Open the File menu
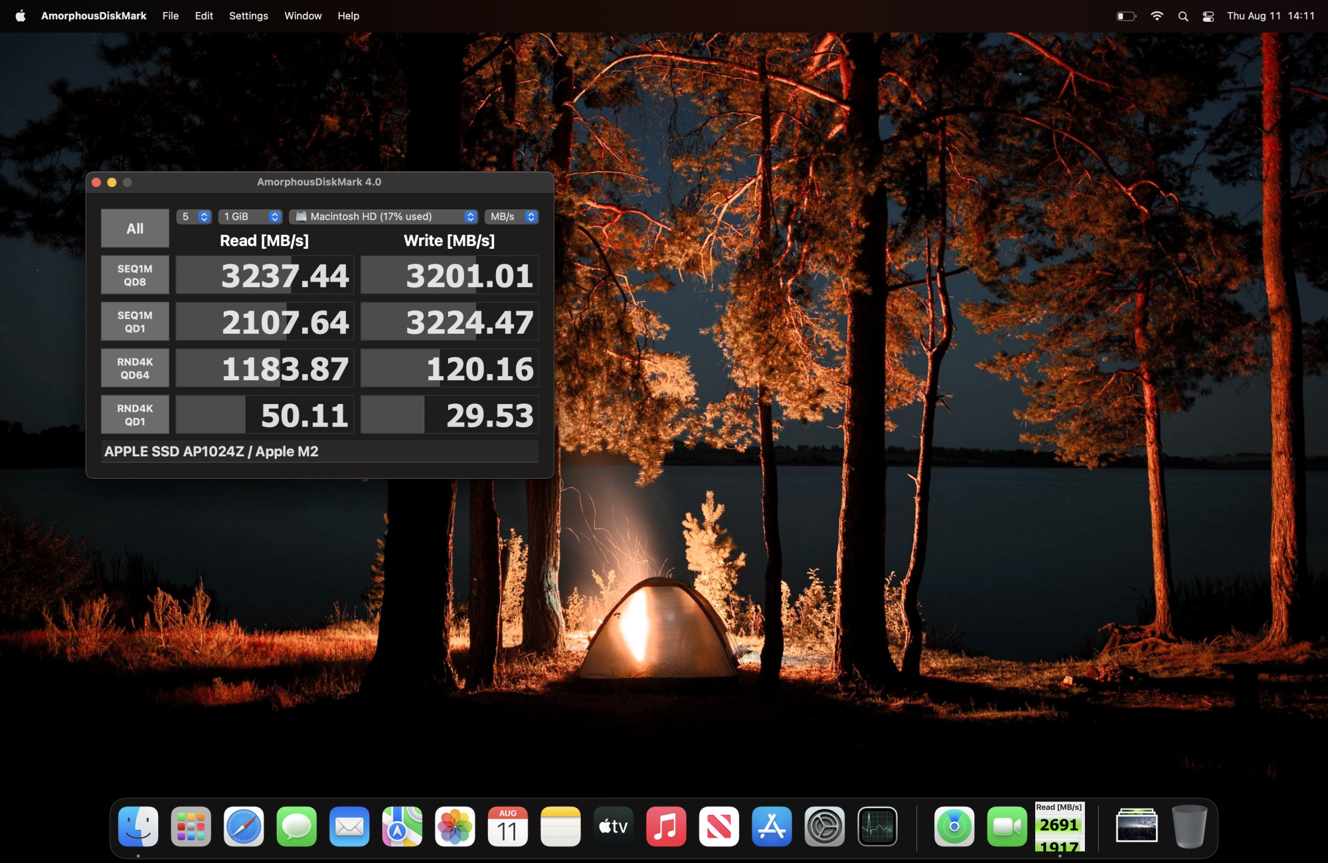The image size is (1328, 863). pos(170,16)
